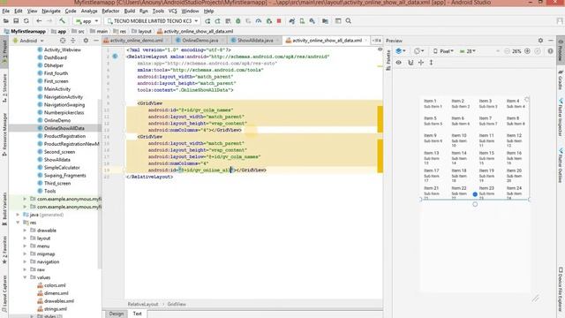Click the scroll-from-source target icon in Project panel

click(x=63, y=41)
